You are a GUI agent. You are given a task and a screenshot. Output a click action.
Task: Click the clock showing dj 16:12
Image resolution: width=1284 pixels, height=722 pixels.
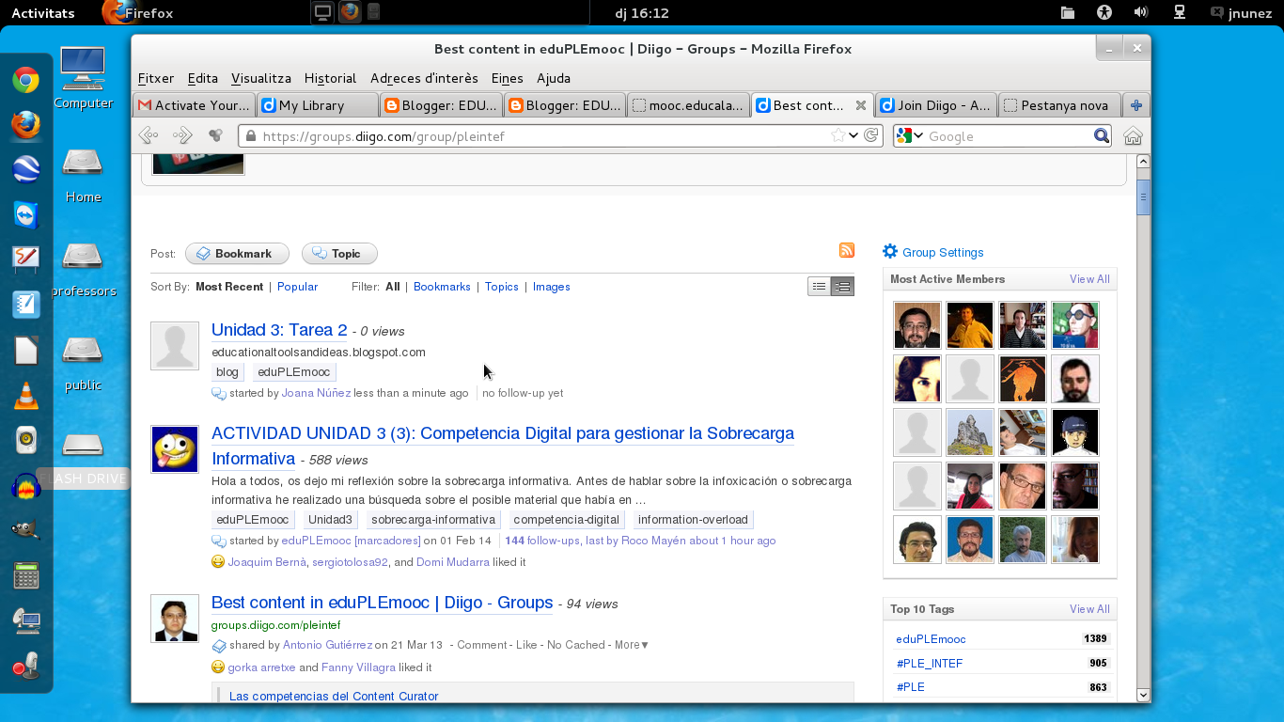click(641, 13)
